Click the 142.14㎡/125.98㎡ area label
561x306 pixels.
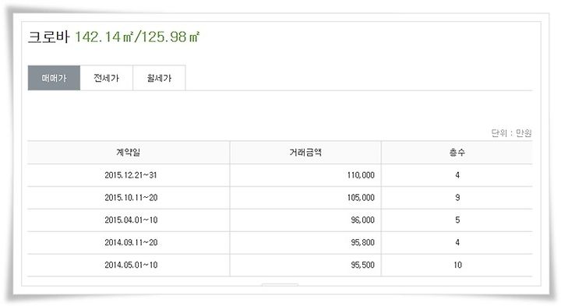(137, 37)
